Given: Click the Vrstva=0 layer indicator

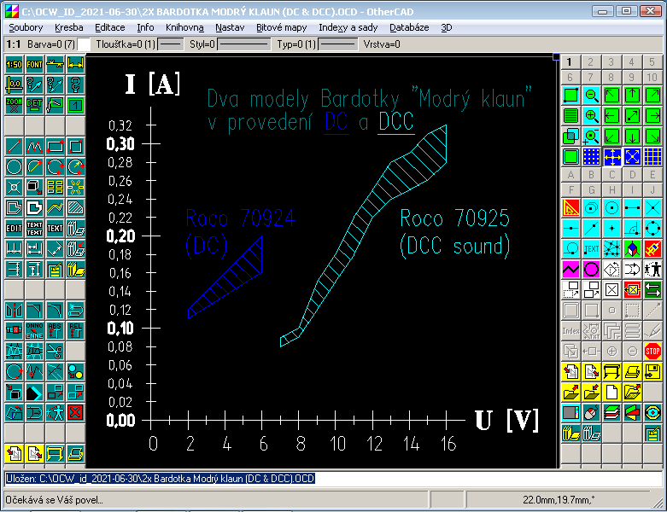Looking at the screenshot, I should (382, 44).
